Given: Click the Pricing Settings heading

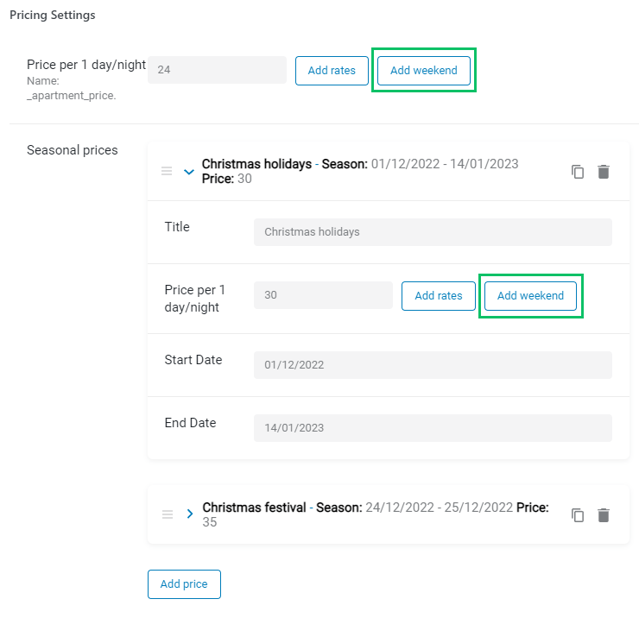Looking at the screenshot, I should coord(53,15).
